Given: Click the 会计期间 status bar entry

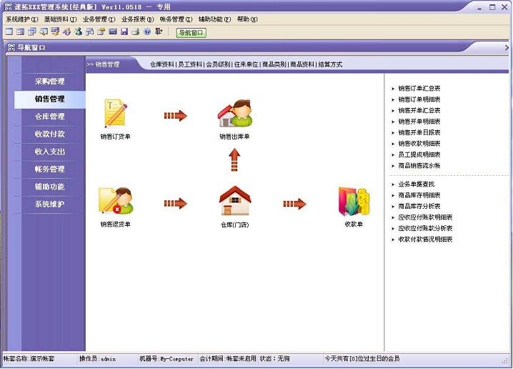Looking at the screenshot, I should pyautogui.click(x=228, y=359).
